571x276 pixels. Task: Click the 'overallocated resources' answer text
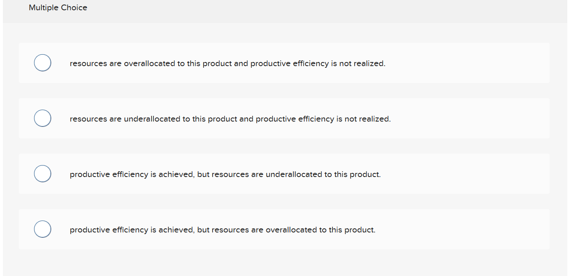[227, 63]
